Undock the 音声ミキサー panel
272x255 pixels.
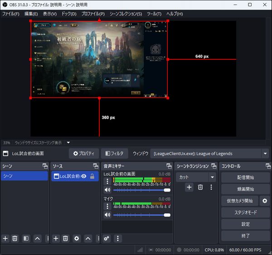(169, 166)
